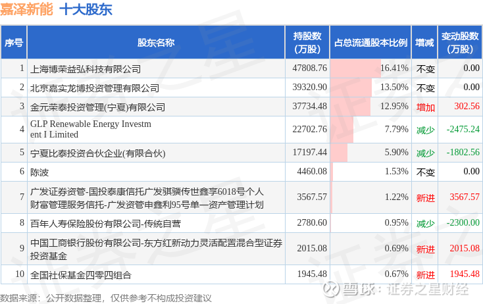Click 新进 status in 全国社保基金 row

tap(425, 275)
